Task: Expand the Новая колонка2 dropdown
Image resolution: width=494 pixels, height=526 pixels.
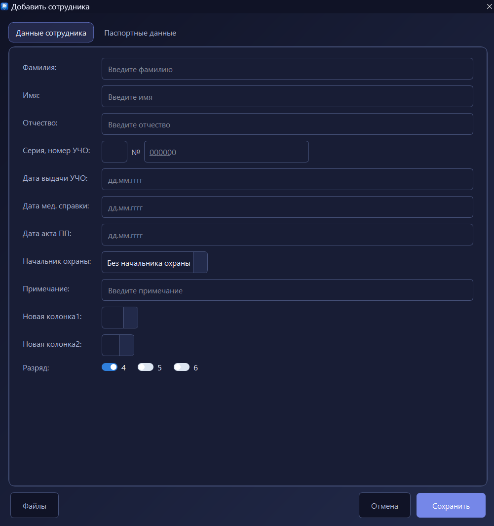Action: (x=127, y=345)
